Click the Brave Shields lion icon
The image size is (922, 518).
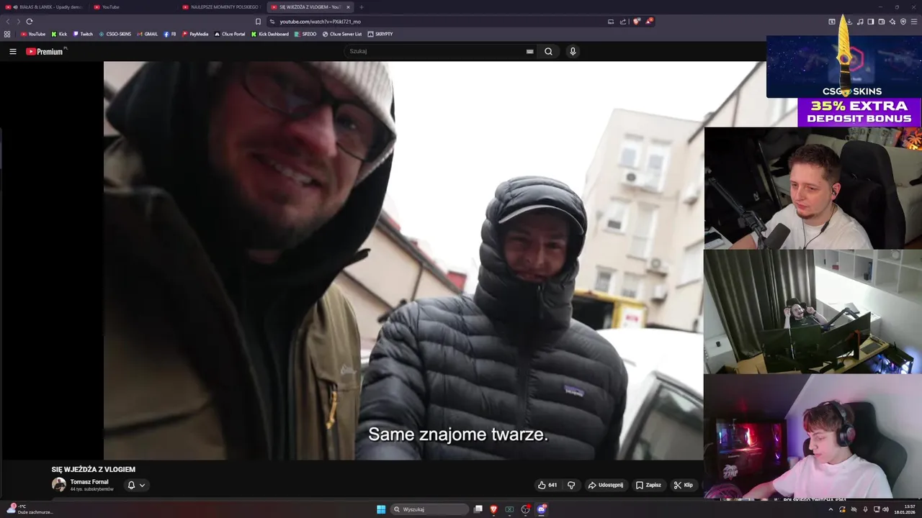(x=636, y=22)
